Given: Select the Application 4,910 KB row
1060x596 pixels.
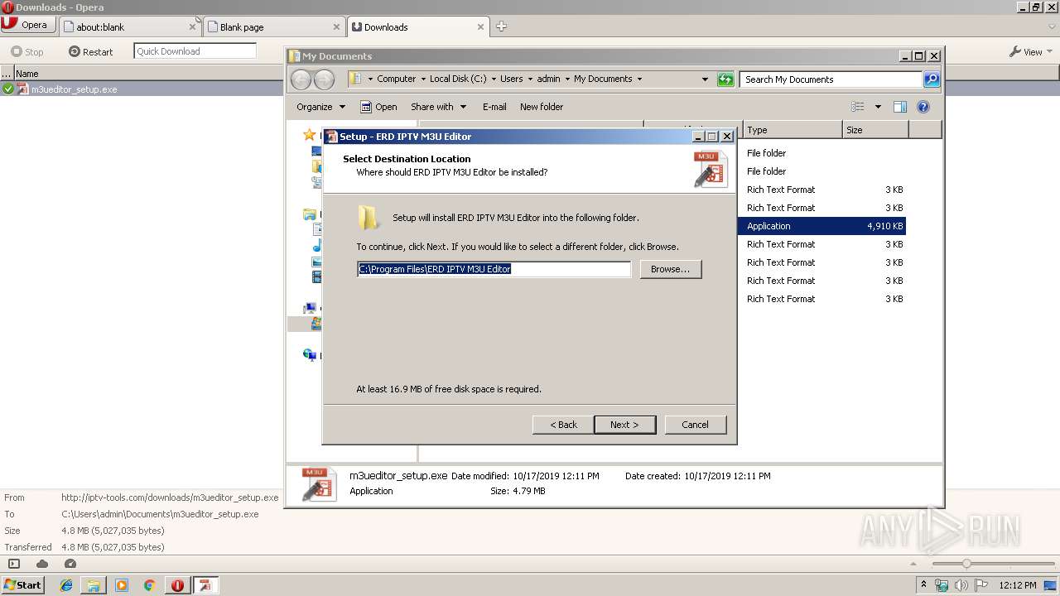Looking at the screenshot, I should click(821, 226).
